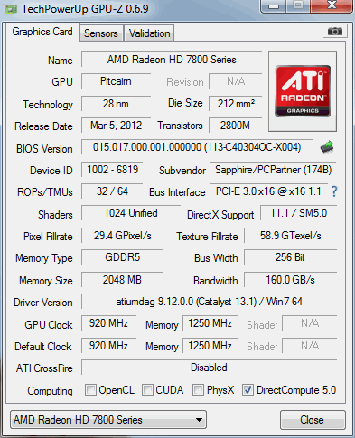Uncheck the DirectCompute 5.0 checkbox
The width and height of the screenshot is (355, 438).
click(248, 389)
